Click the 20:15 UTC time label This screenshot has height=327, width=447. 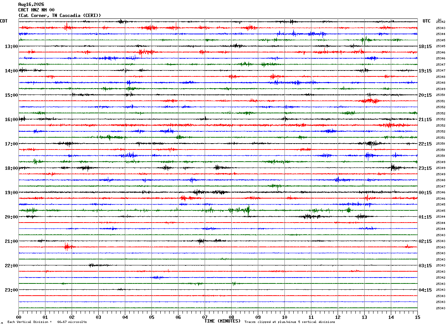[425, 95]
